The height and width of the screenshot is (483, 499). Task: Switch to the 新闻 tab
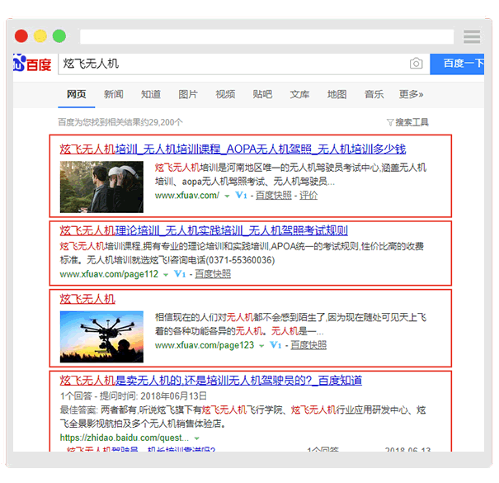pos(114,94)
